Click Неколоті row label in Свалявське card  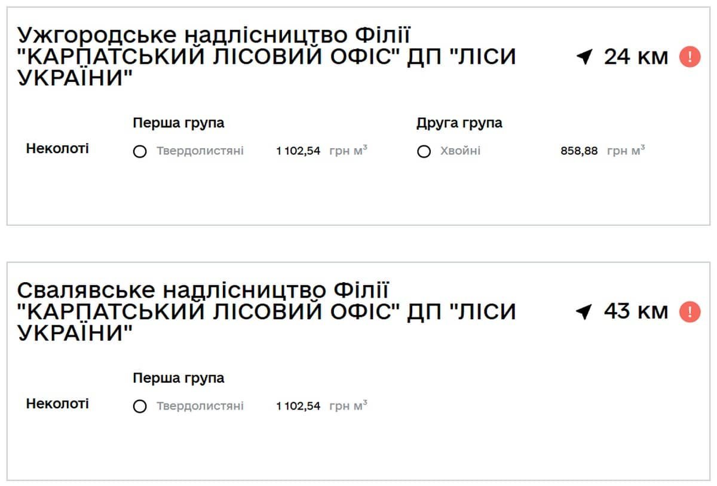(x=57, y=404)
